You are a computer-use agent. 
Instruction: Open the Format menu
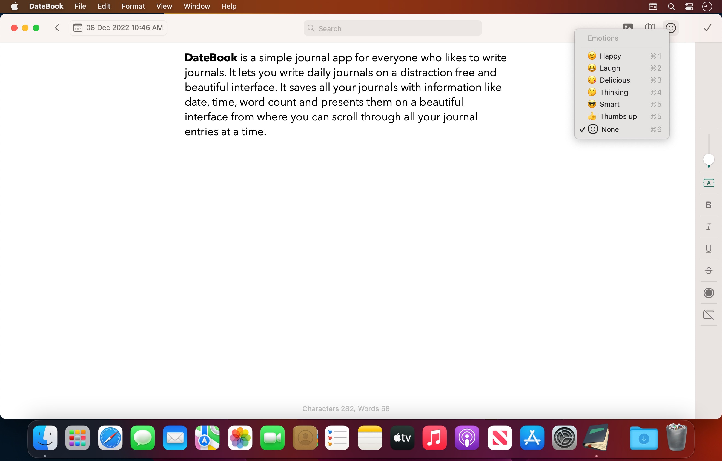click(x=133, y=6)
